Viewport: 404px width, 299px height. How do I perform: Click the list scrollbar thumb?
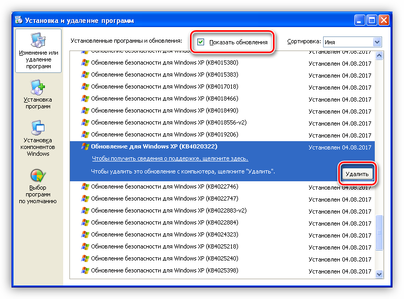(x=379, y=232)
